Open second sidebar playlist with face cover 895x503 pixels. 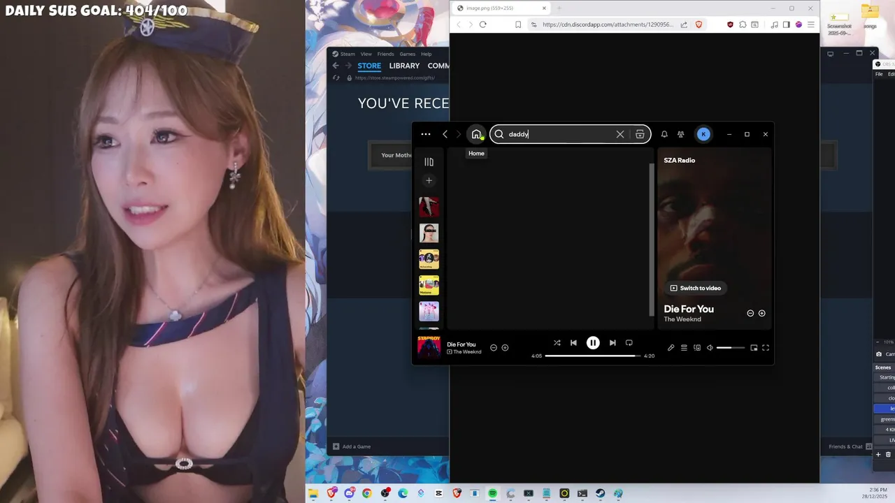[x=429, y=233]
